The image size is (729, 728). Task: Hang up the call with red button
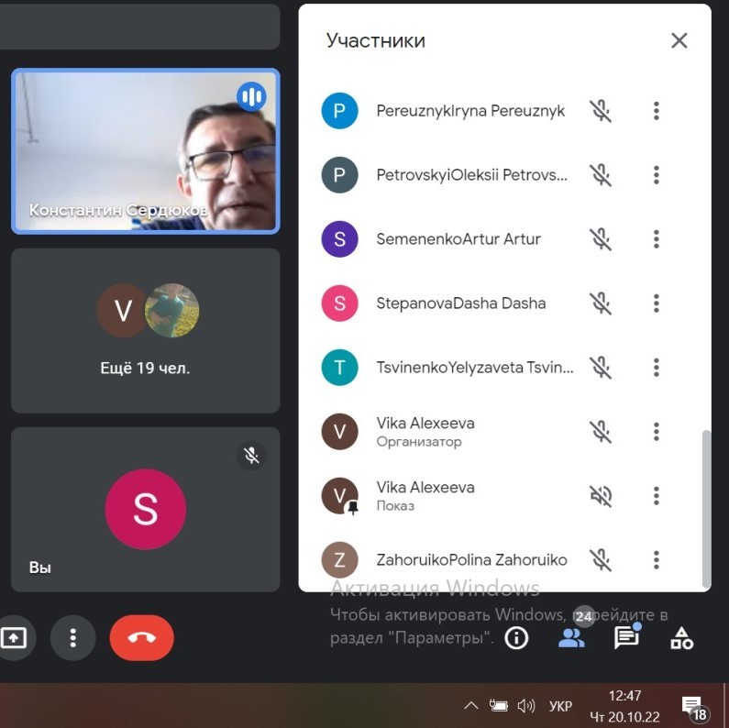(x=142, y=638)
